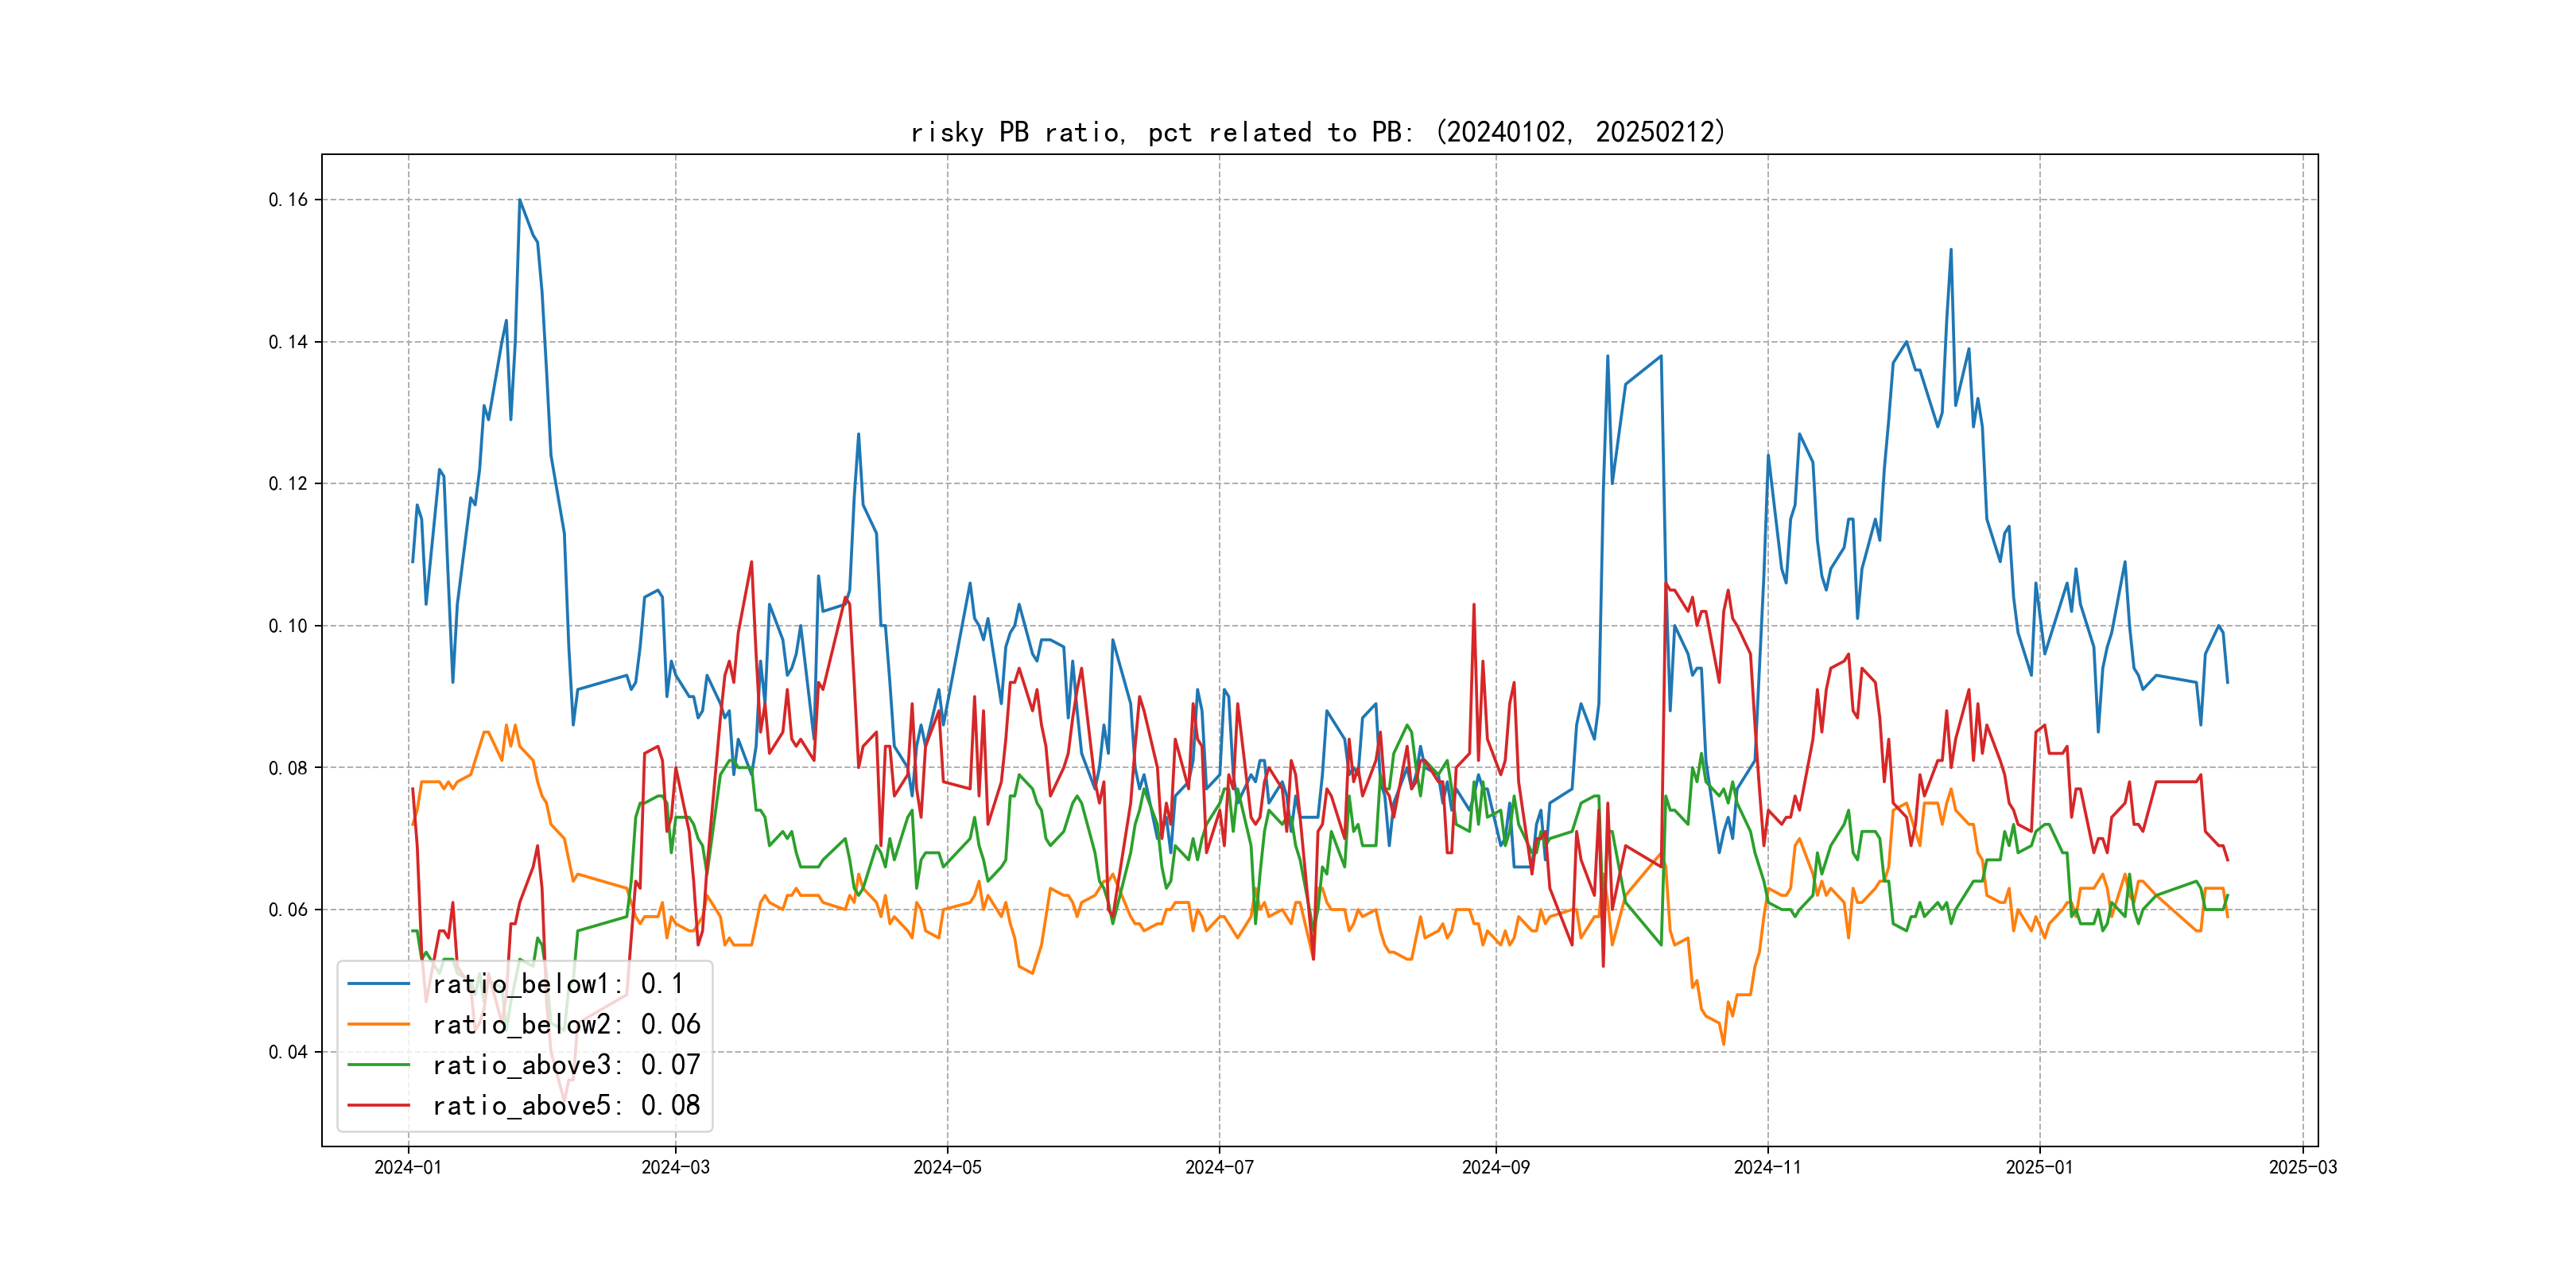This screenshot has height=1288, width=2576.
Task: Click the 0.04 y-axis tick label
Action: point(288,1052)
